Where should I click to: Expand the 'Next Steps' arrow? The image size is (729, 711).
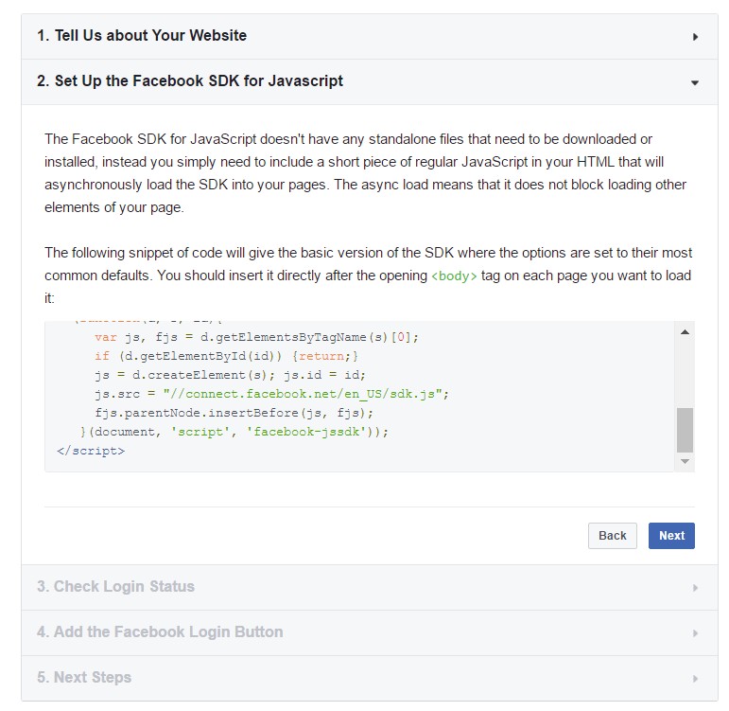click(x=695, y=679)
